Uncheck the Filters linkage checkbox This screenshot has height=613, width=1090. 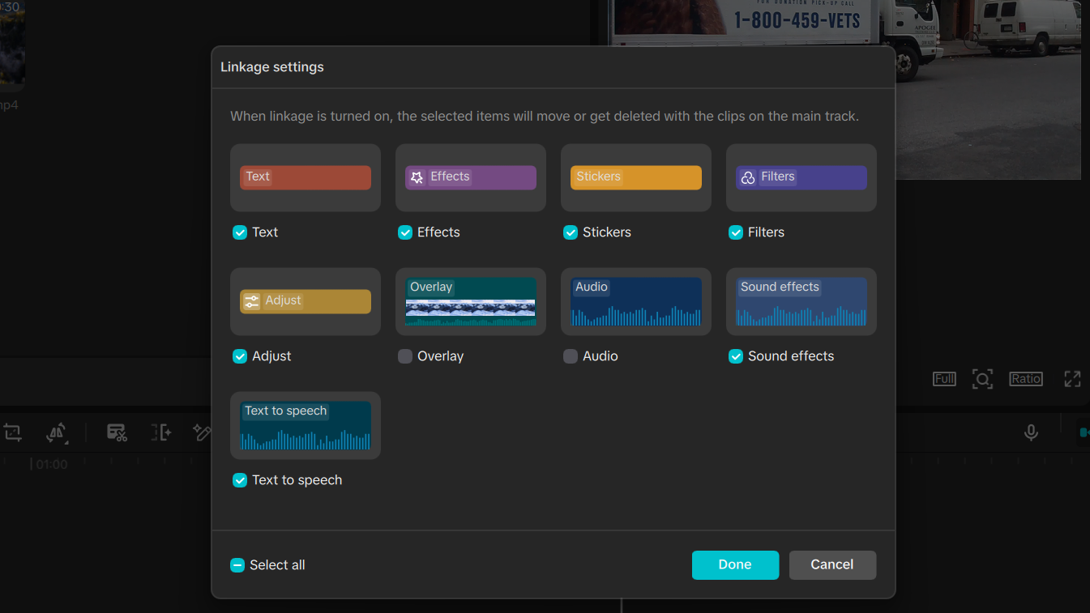point(736,232)
